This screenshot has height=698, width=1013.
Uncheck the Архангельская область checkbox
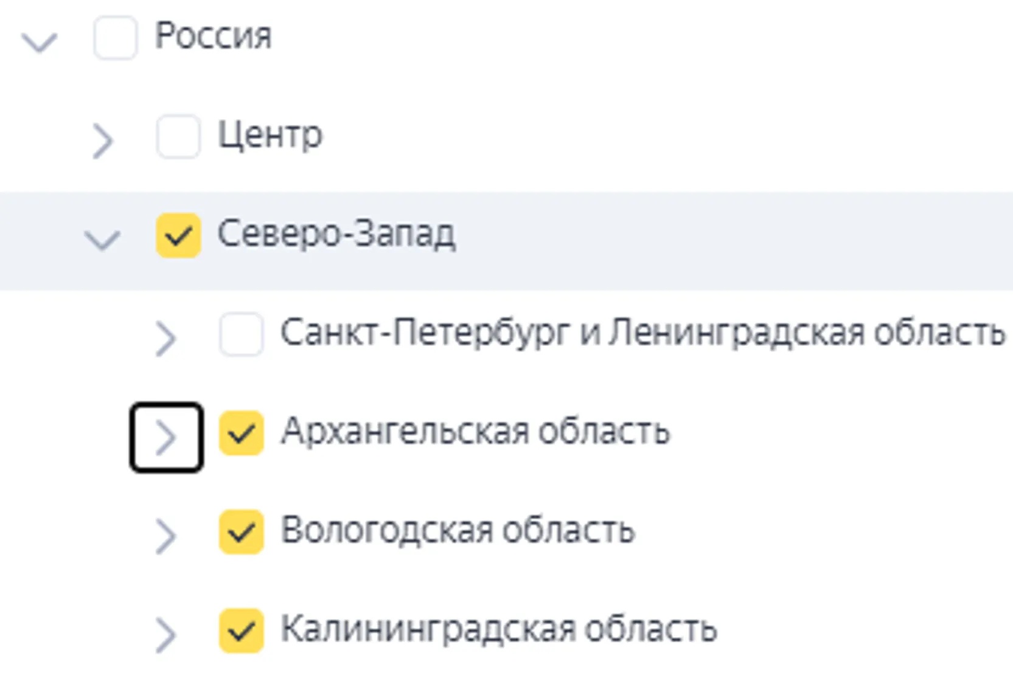(242, 433)
